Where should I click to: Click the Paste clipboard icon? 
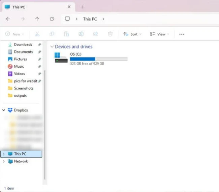pos(66,34)
